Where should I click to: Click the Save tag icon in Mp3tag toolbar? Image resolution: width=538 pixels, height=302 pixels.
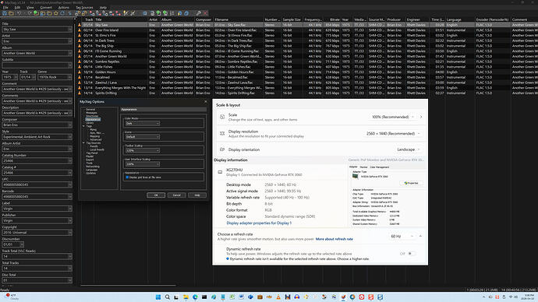(x=5, y=13)
